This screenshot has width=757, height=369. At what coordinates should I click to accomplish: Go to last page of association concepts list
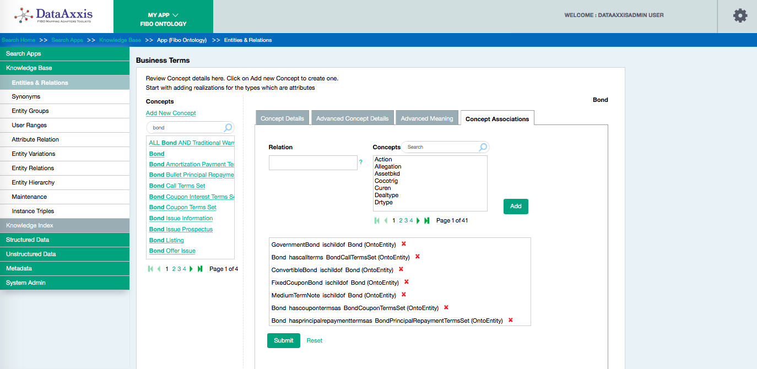point(427,220)
